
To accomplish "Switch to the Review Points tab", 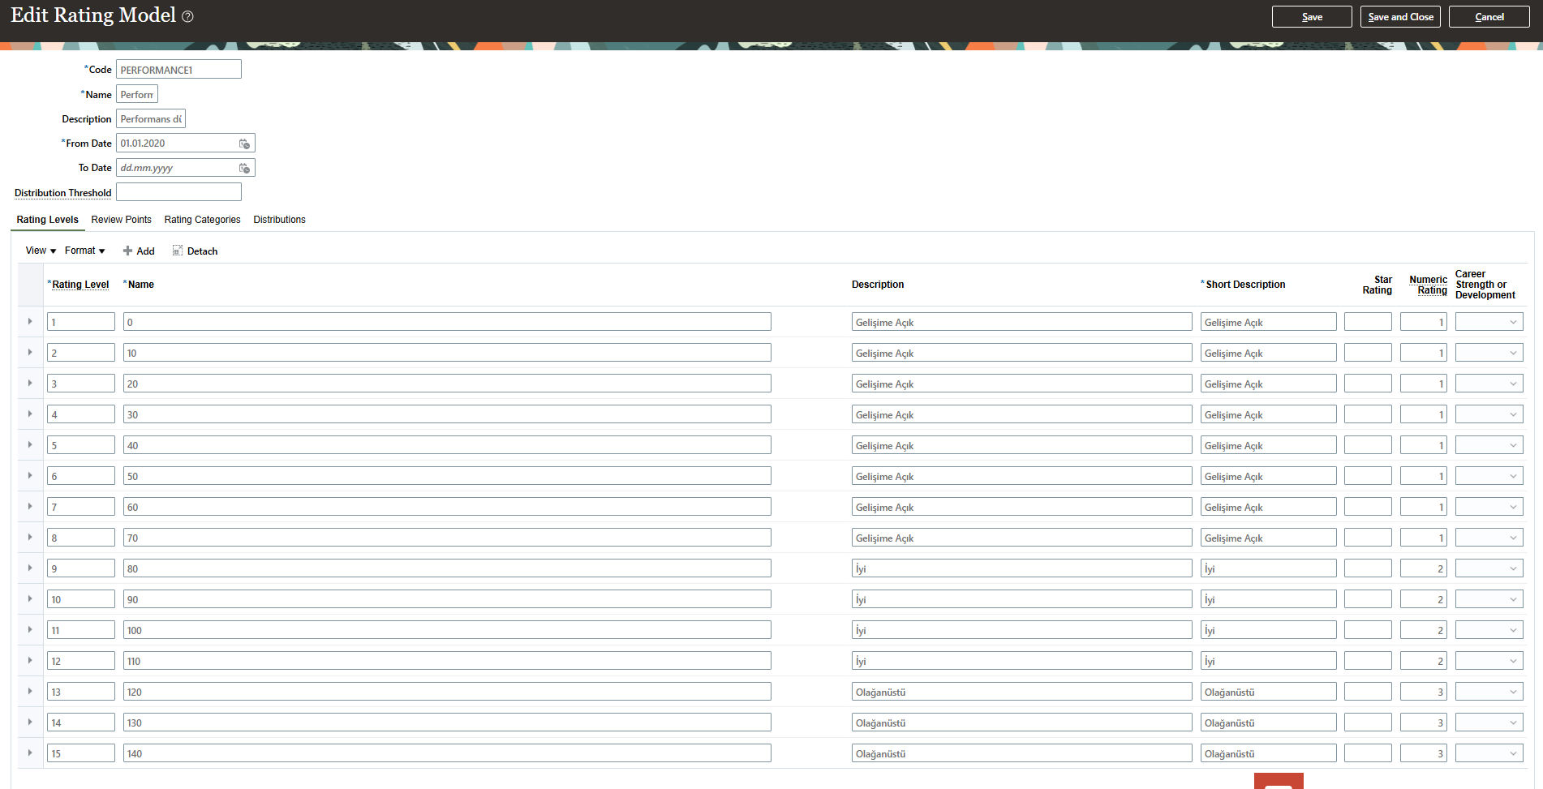I will coord(122,220).
